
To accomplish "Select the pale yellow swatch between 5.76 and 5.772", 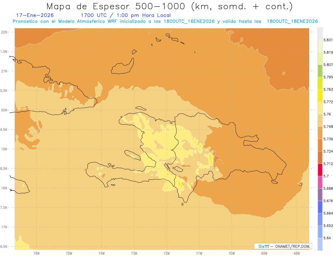I will [320, 108].
